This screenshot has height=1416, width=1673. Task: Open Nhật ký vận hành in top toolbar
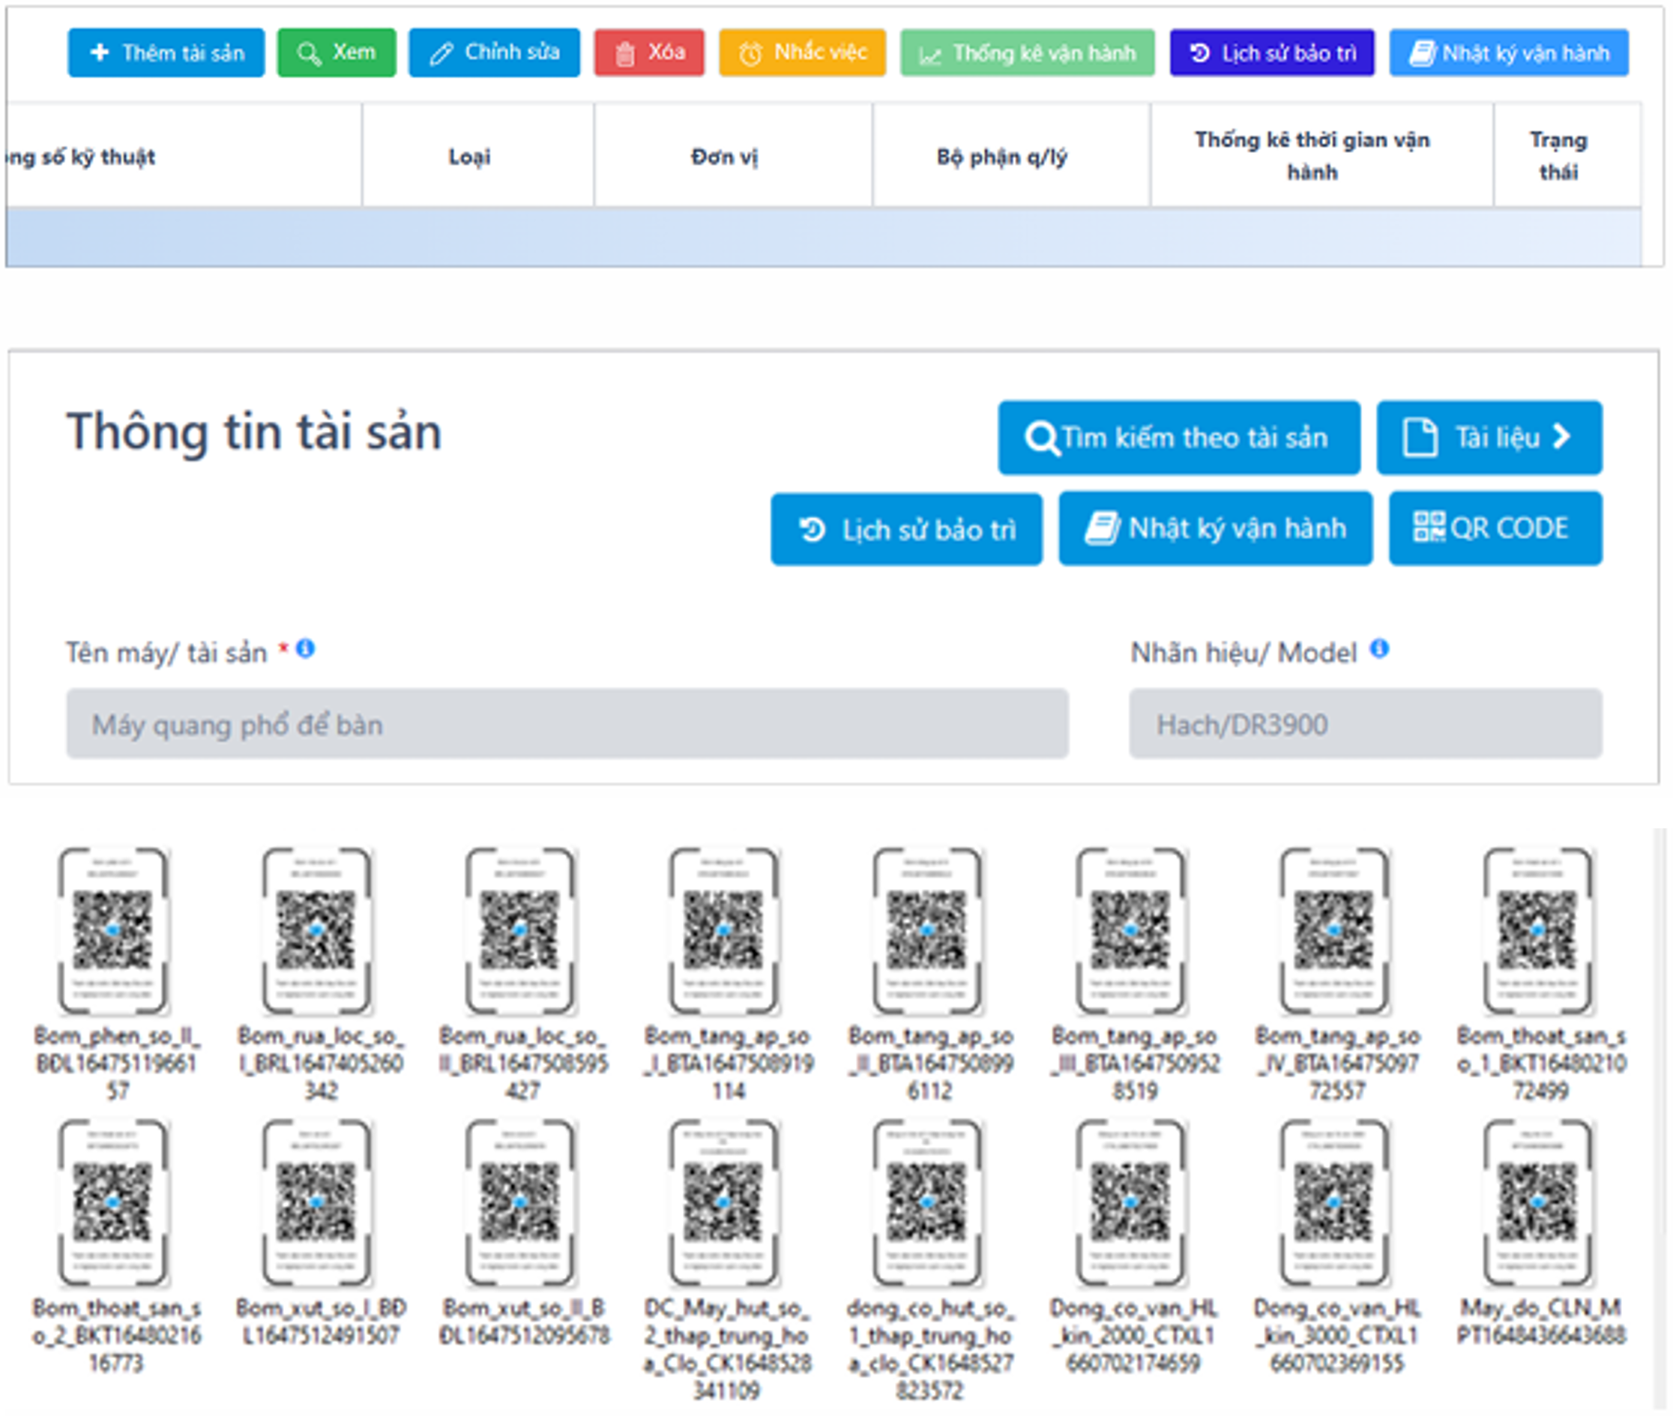point(1510,53)
